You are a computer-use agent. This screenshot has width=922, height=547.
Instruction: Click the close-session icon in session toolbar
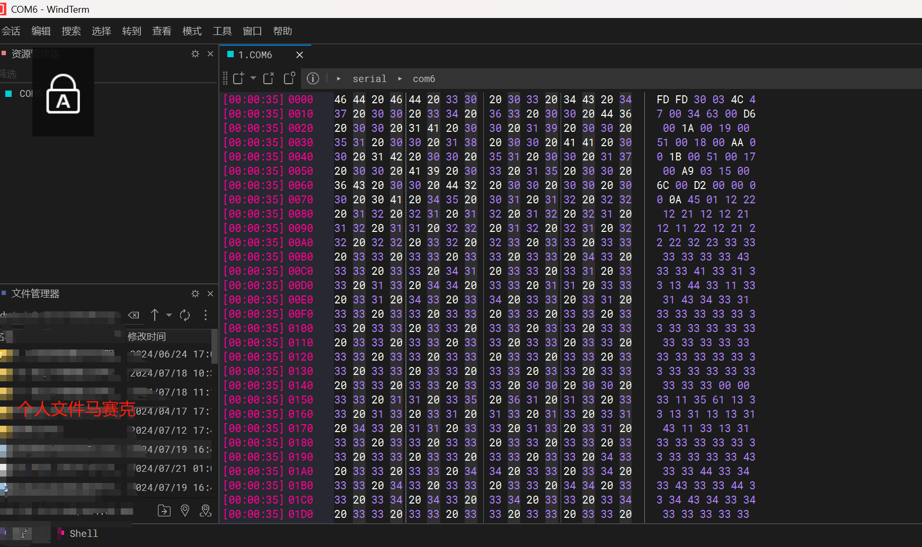click(x=269, y=78)
